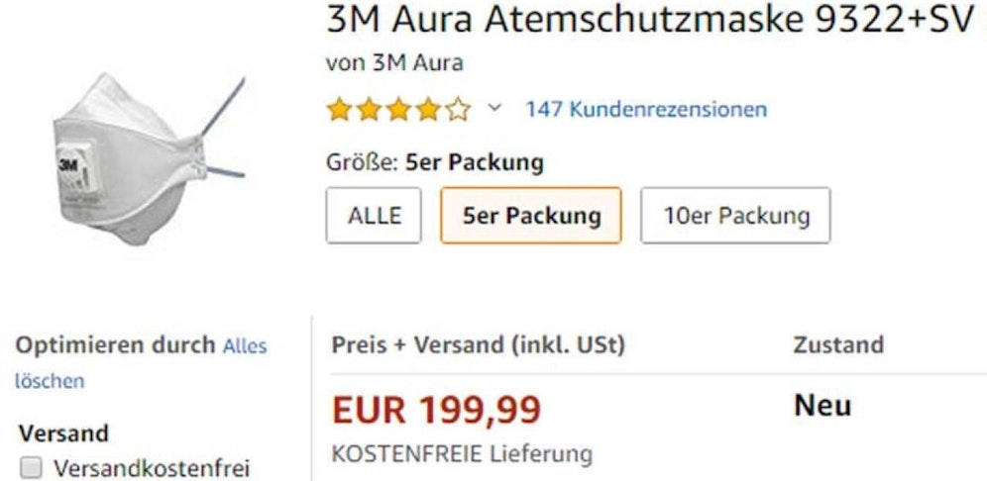Screen dimensions: 987x481
Task: Click the 3M logo on the mask valve
Action: pos(69,160)
